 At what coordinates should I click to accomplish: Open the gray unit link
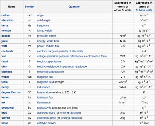(x=4, y=113)
